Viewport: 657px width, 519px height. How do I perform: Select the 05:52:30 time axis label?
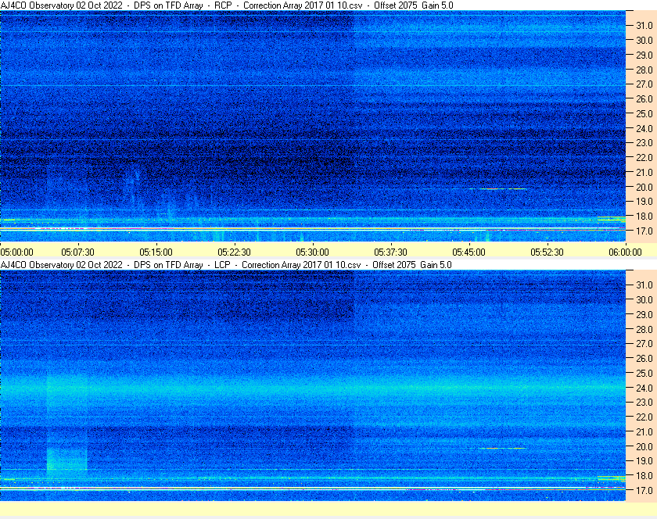coord(547,252)
